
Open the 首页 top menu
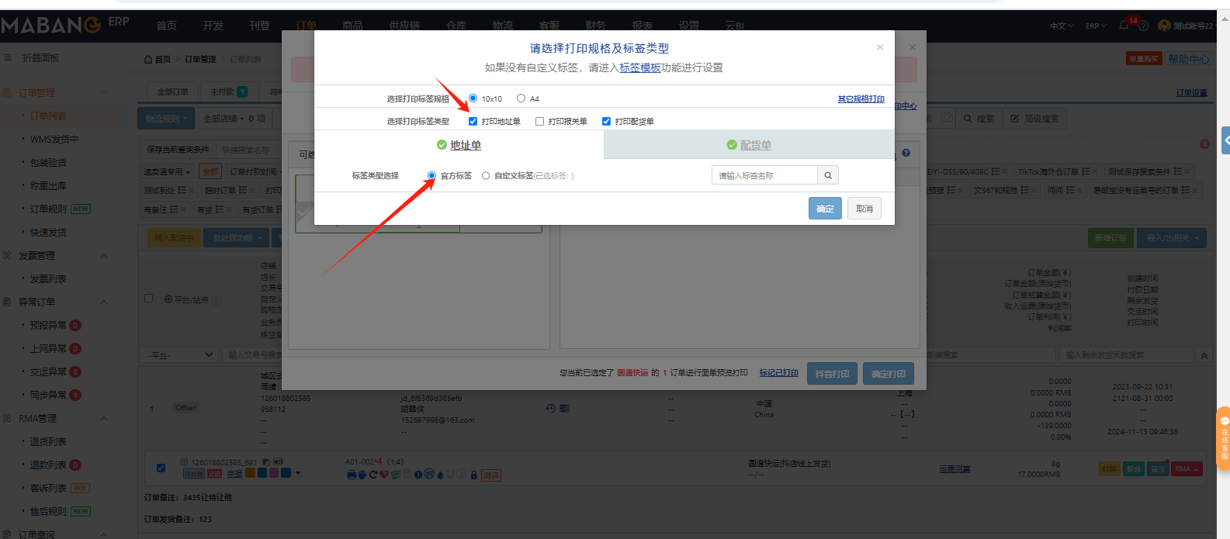pyautogui.click(x=166, y=26)
